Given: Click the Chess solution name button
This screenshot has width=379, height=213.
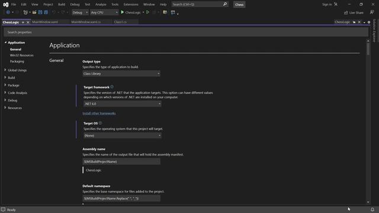Looking at the screenshot, I should tap(239, 5).
